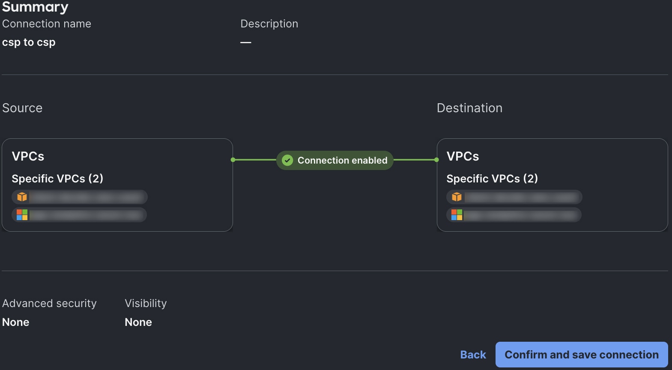Click the Destination section label
Viewport: 672px width, 370px height.
pos(469,108)
